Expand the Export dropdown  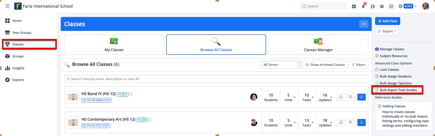(x=387, y=31)
